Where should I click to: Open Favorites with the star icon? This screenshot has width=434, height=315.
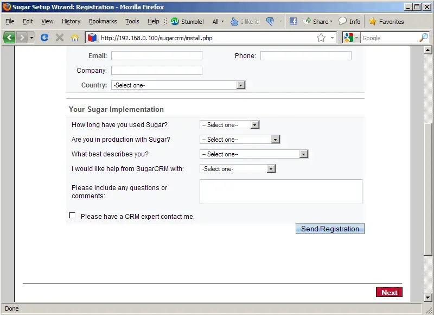tap(386, 21)
